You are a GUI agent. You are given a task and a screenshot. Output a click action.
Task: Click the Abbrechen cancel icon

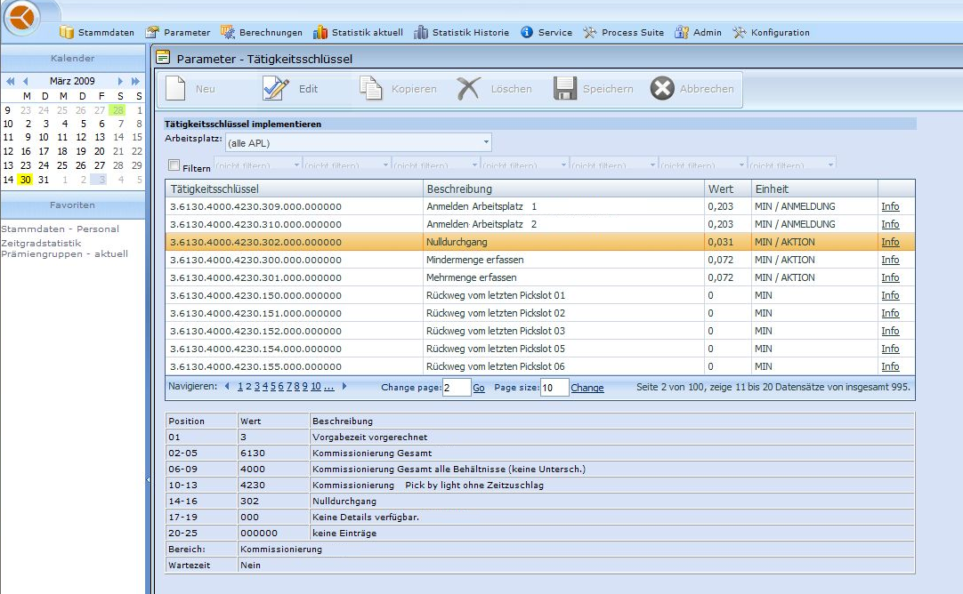(662, 89)
